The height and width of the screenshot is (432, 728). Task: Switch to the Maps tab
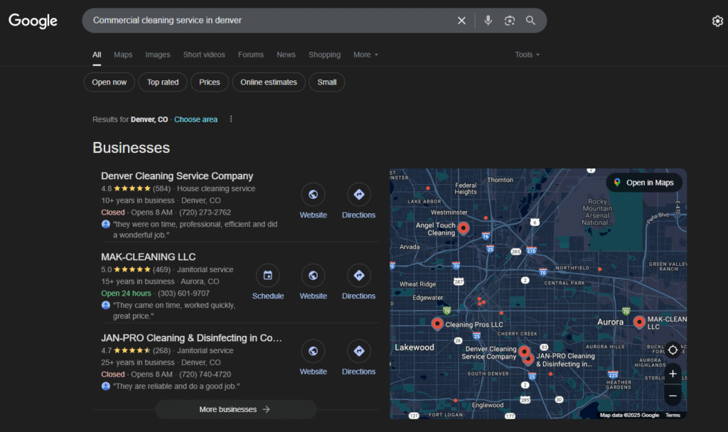pyautogui.click(x=123, y=55)
